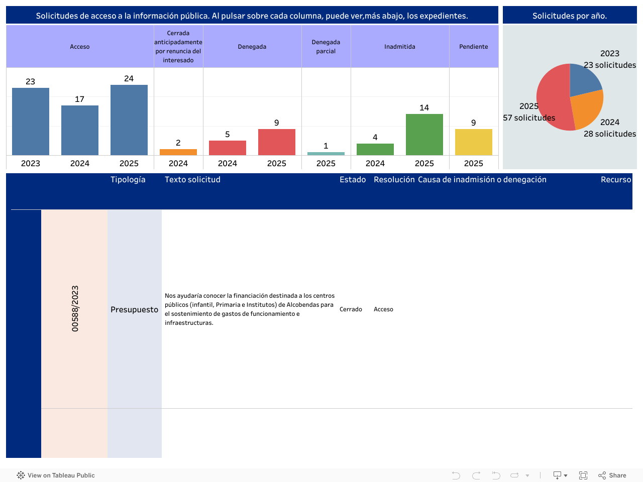Select the 2024 orange pie slice
The image size is (643, 482).
[x=586, y=109]
